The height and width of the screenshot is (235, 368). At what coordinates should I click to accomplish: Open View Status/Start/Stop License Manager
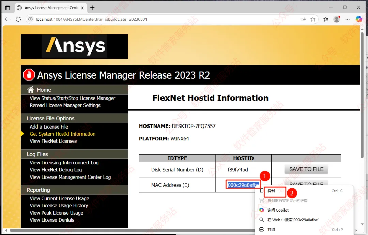pos(72,98)
